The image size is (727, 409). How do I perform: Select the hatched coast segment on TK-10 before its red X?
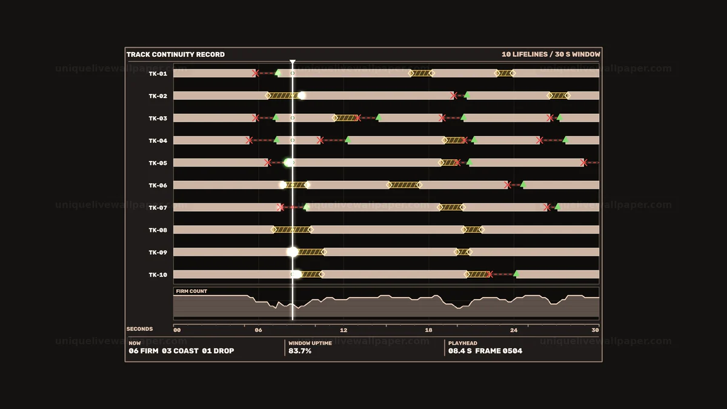(478, 275)
